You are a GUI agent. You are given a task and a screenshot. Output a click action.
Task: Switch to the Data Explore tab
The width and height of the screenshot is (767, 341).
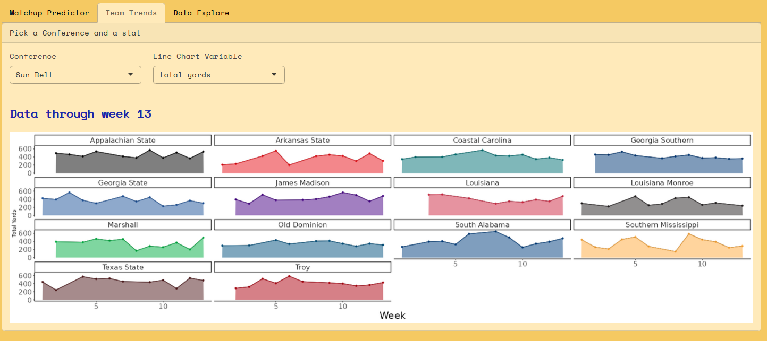[x=201, y=13]
